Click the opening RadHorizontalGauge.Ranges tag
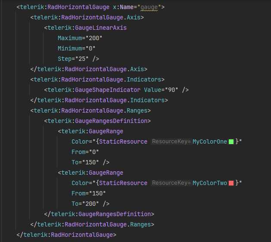 point(90,110)
